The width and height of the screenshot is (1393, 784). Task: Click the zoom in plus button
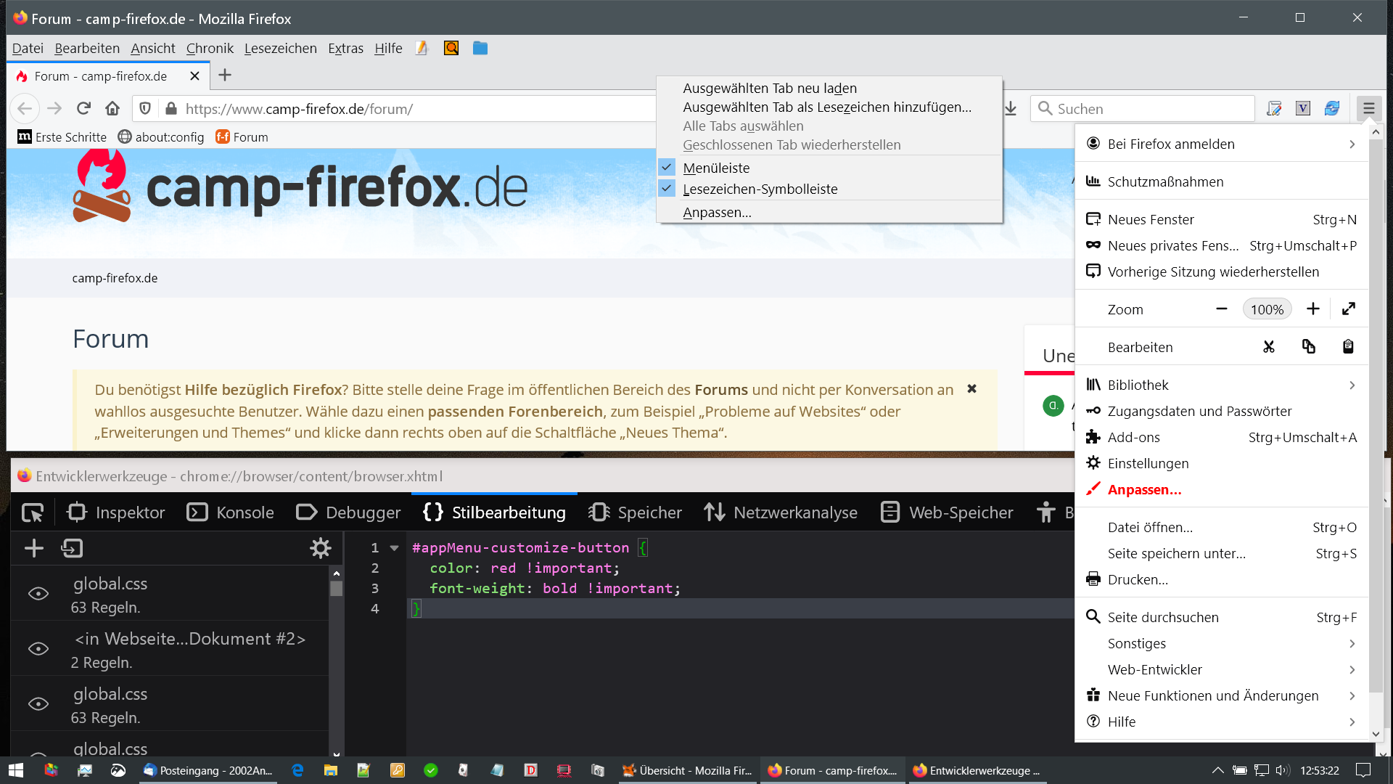(x=1312, y=309)
